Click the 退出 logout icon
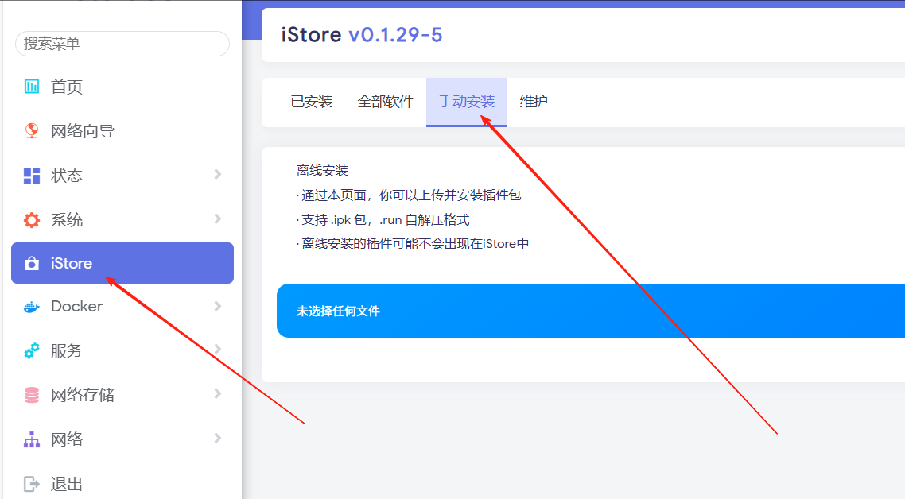Viewport: 905px width, 499px height. pyautogui.click(x=32, y=483)
